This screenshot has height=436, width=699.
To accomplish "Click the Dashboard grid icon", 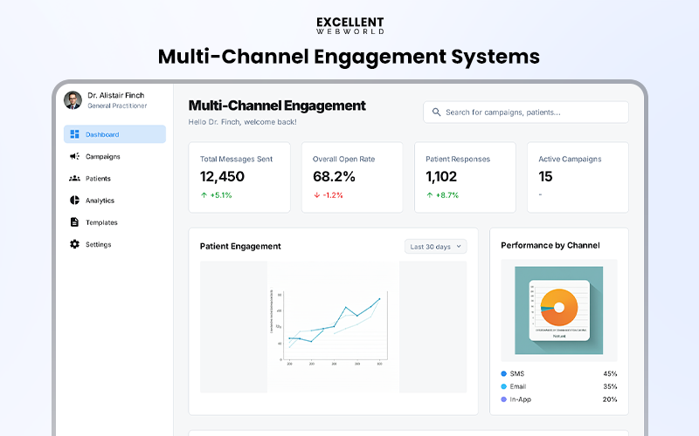I will [74, 134].
